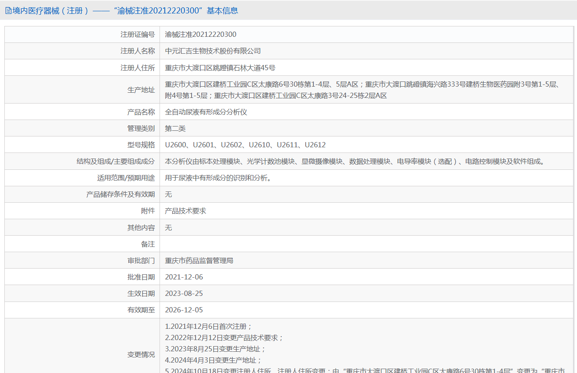Image resolution: width=577 pixels, height=373 pixels.
Task: Click the 注册人名称 label
Action: click(137, 51)
